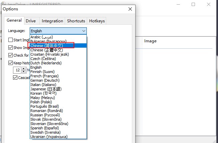Pick German (Deutsch) in the language list
218x143 pixels.
[44, 80]
